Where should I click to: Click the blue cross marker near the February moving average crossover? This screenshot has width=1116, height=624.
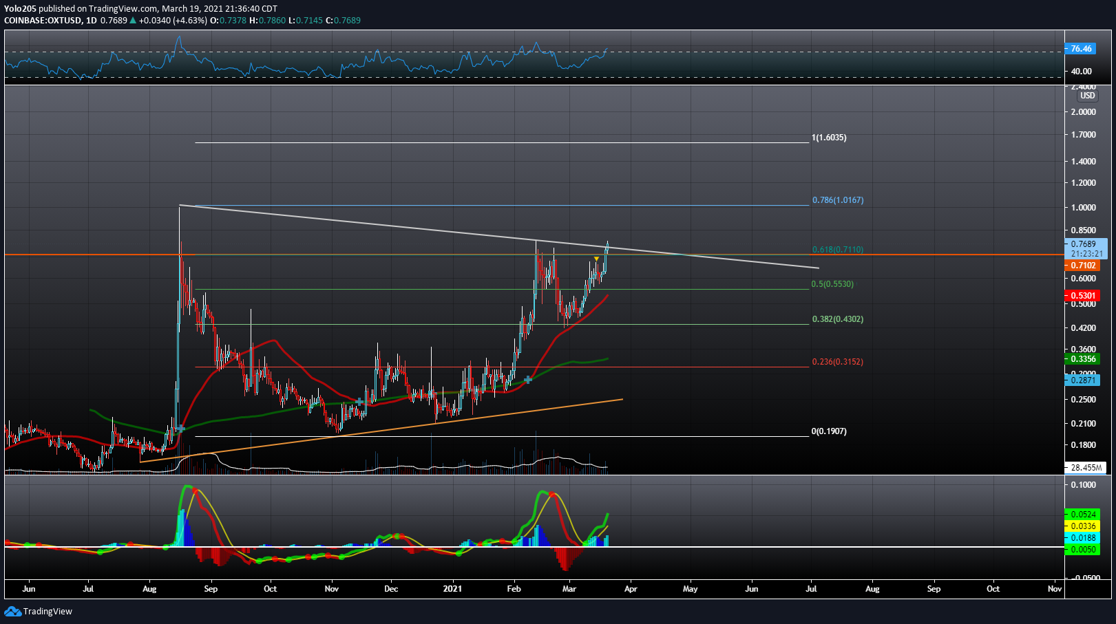point(528,380)
